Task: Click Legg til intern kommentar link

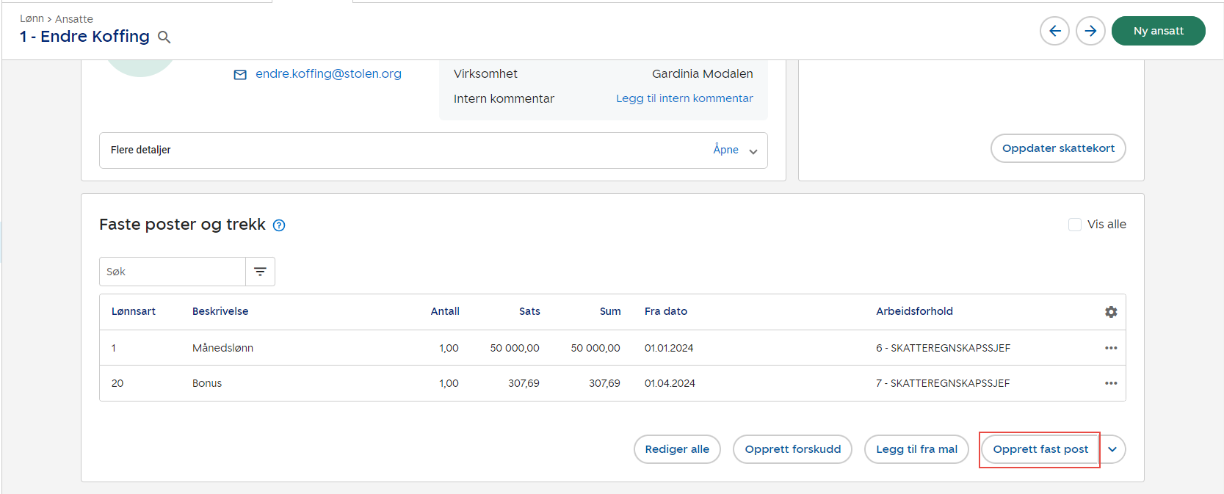Action: pos(684,98)
